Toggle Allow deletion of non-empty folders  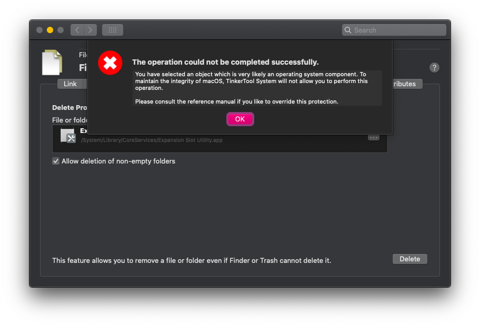(56, 161)
